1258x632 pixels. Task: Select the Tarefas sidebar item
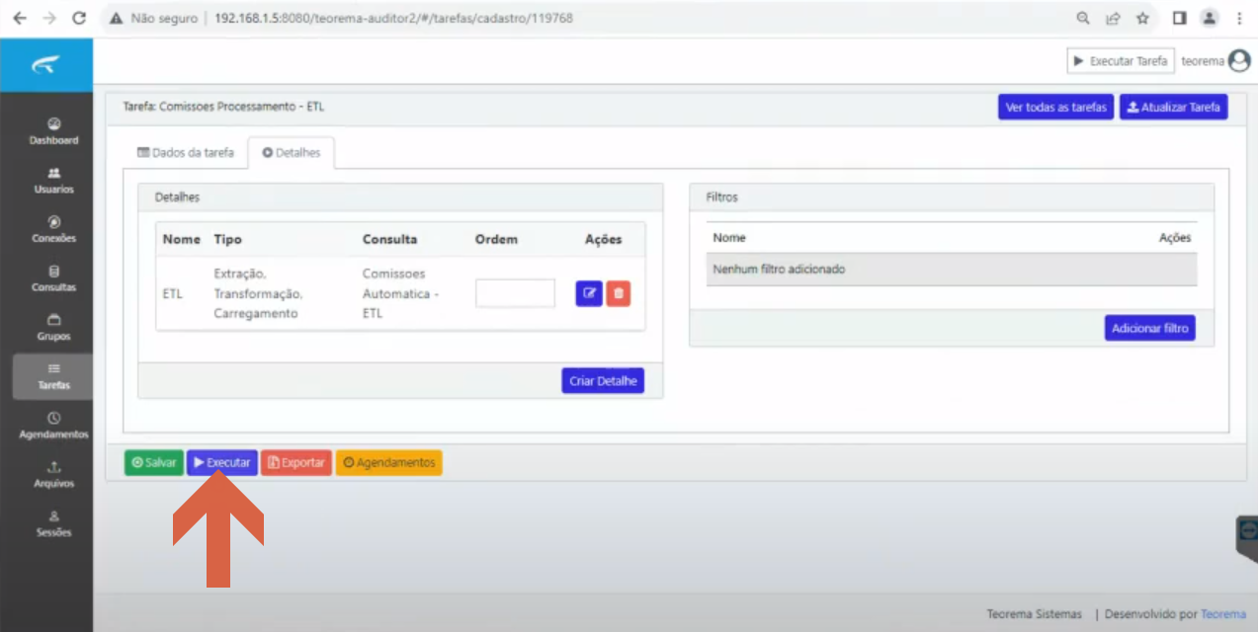point(53,376)
